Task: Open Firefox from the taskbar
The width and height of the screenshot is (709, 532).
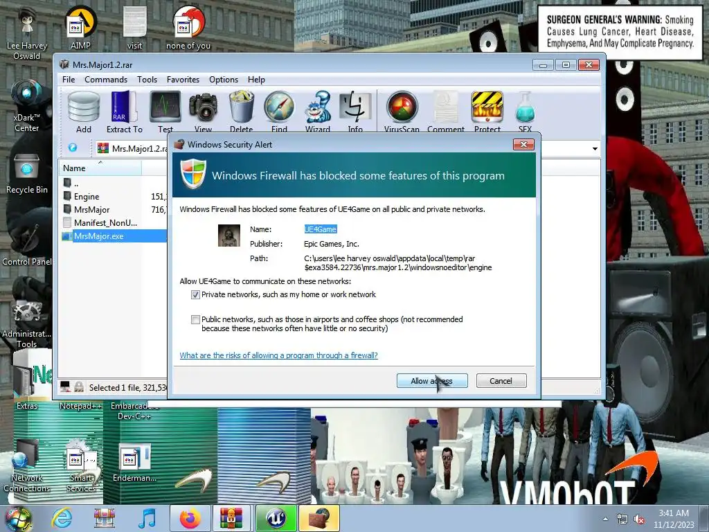Action: click(x=190, y=518)
